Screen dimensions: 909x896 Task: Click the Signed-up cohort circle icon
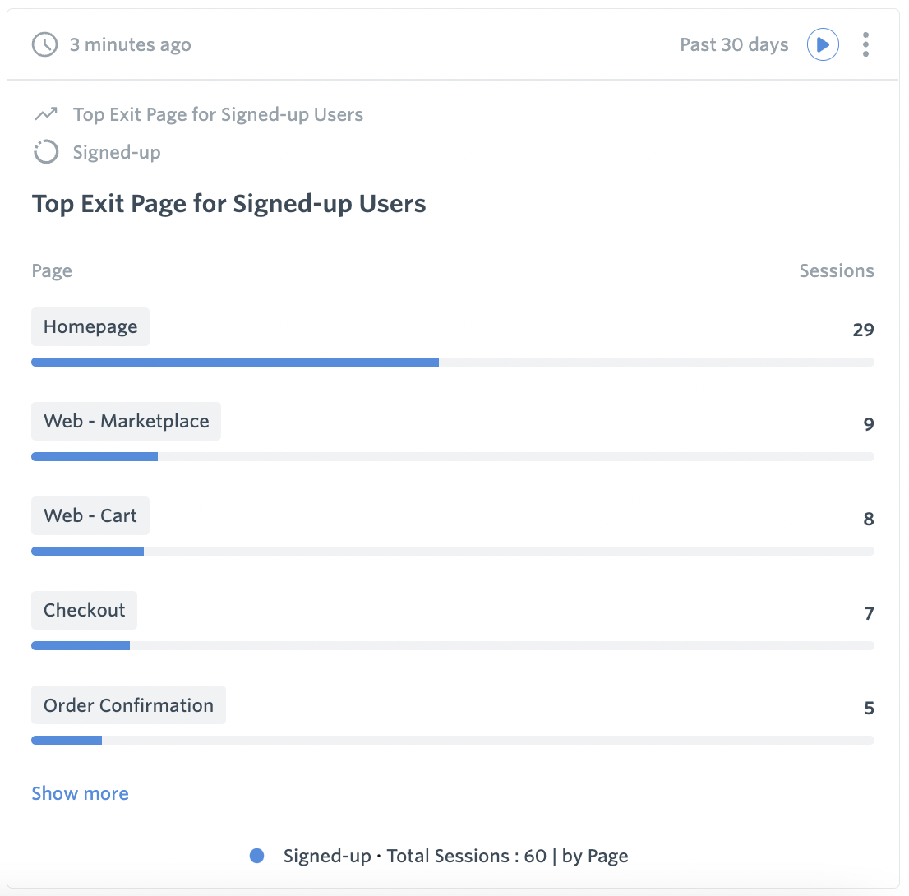(46, 152)
